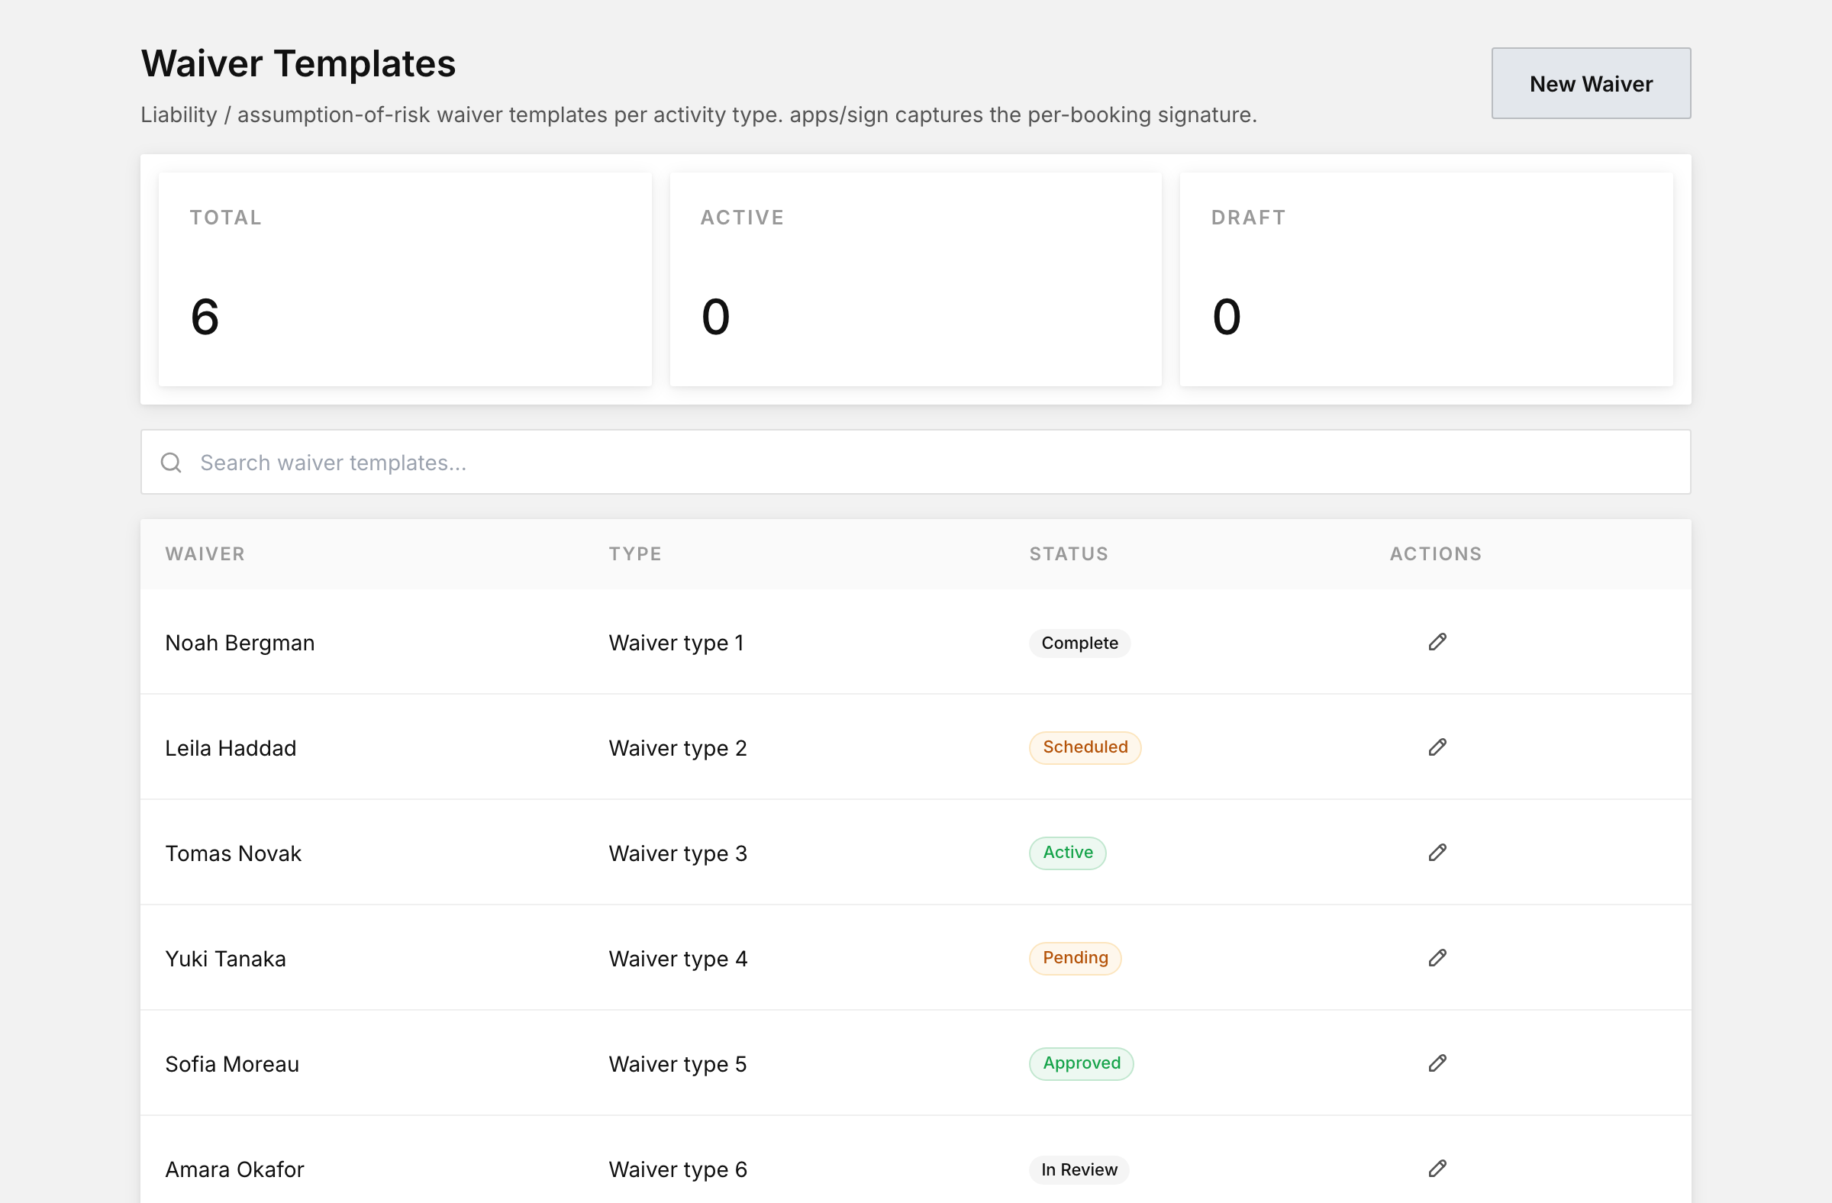
Task: Click the Waiver type 4 cell
Action: (x=677, y=959)
